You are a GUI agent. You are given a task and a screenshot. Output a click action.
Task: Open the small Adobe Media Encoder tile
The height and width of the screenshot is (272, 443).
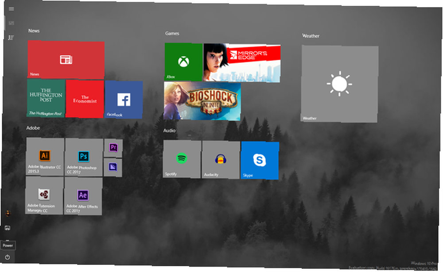tap(113, 167)
